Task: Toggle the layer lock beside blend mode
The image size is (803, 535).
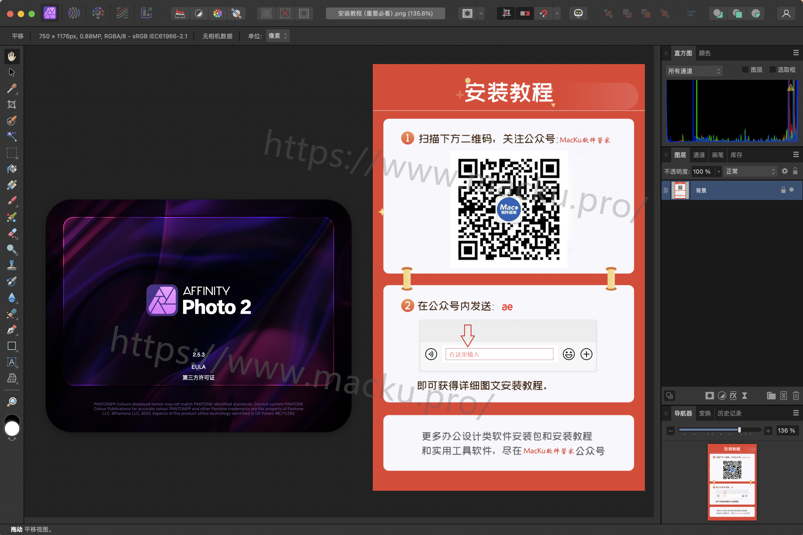Action: click(795, 171)
